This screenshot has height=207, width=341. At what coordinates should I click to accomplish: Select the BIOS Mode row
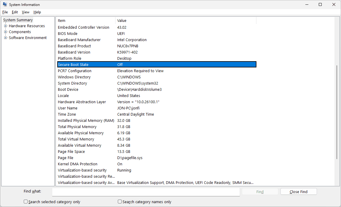click(x=68, y=34)
